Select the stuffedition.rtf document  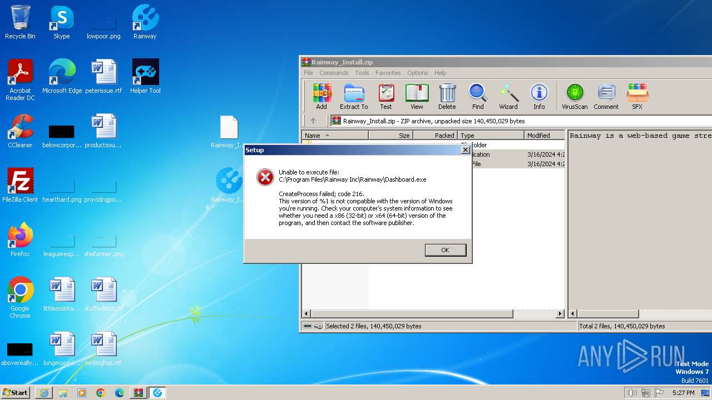point(103,294)
